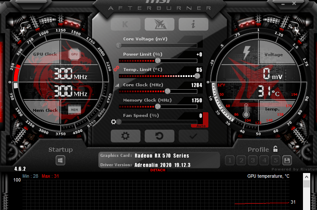Open the OC Scanner jet icon button
The width and height of the screenshot is (317, 210).
click(x=160, y=24)
